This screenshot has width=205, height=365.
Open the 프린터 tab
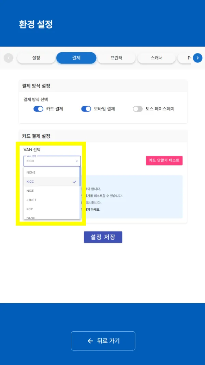coord(116,58)
